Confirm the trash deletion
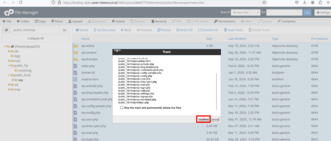 203,119
